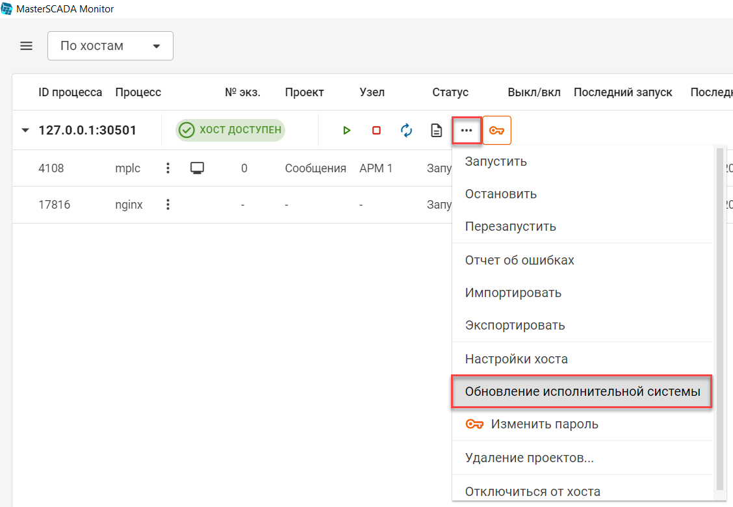Click the blue restart host icon
Screen dimensions: 733x507
click(407, 131)
